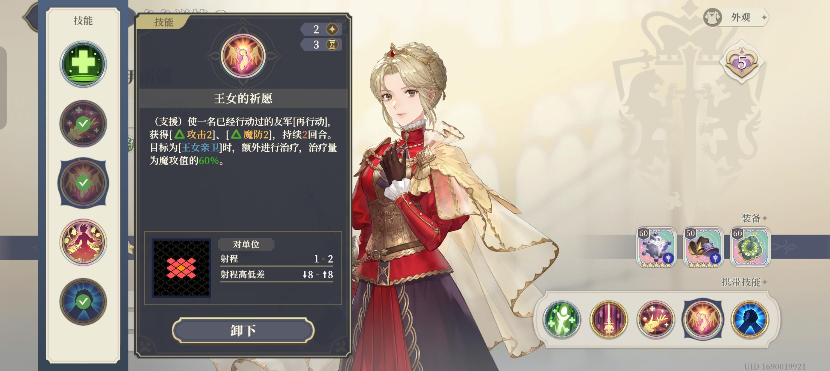Tap the selected winged feather carried skill
830x371 pixels.
703,319
